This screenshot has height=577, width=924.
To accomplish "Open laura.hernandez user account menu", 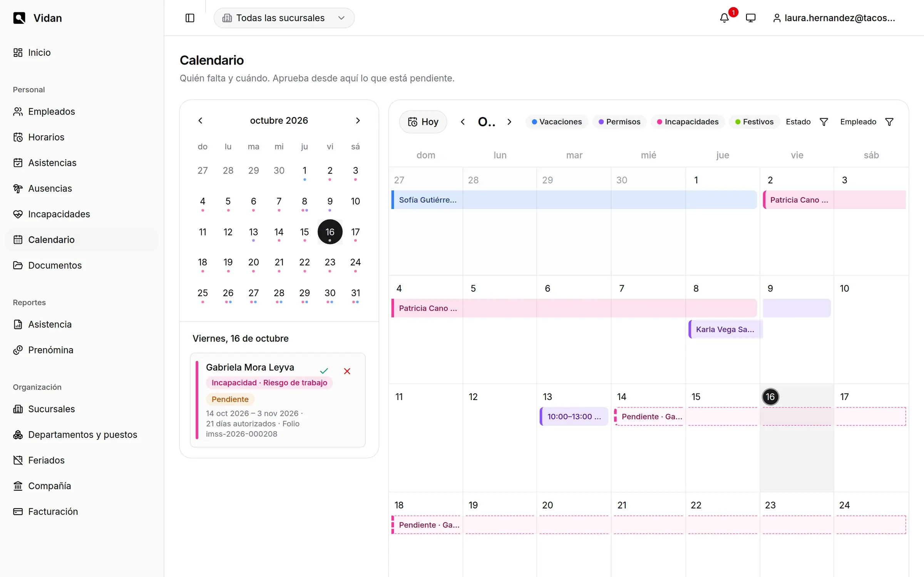I will (834, 18).
